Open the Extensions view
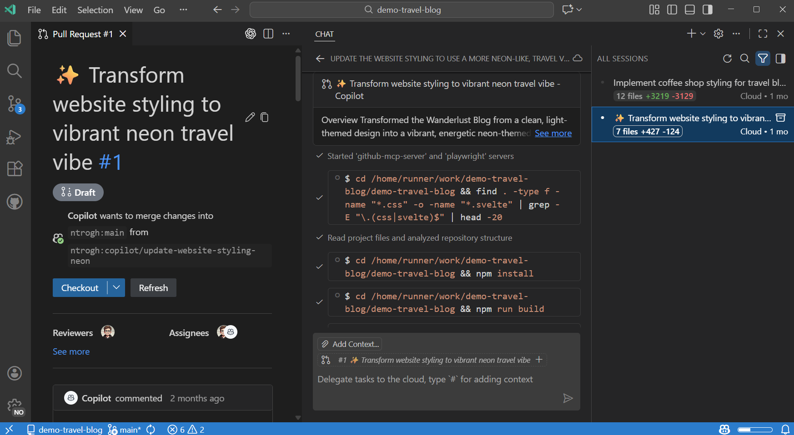This screenshot has width=794, height=435. click(14, 168)
